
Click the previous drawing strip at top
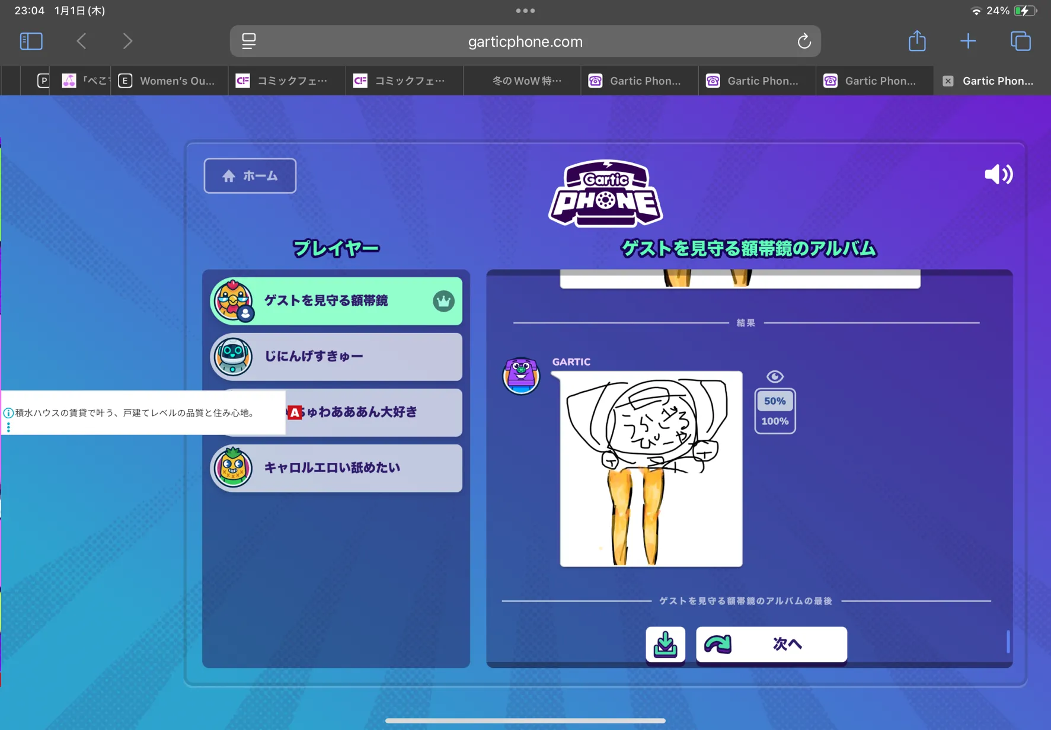coord(740,279)
